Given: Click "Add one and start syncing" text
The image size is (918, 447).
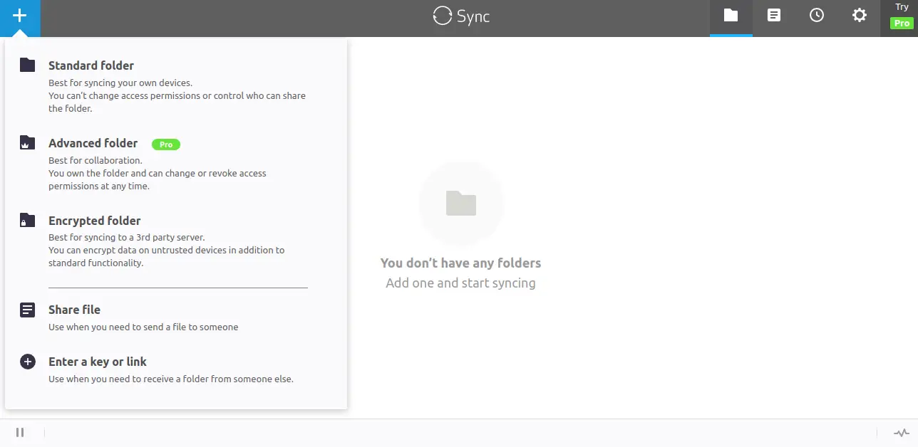Looking at the screenshot, I should [460, 283].
